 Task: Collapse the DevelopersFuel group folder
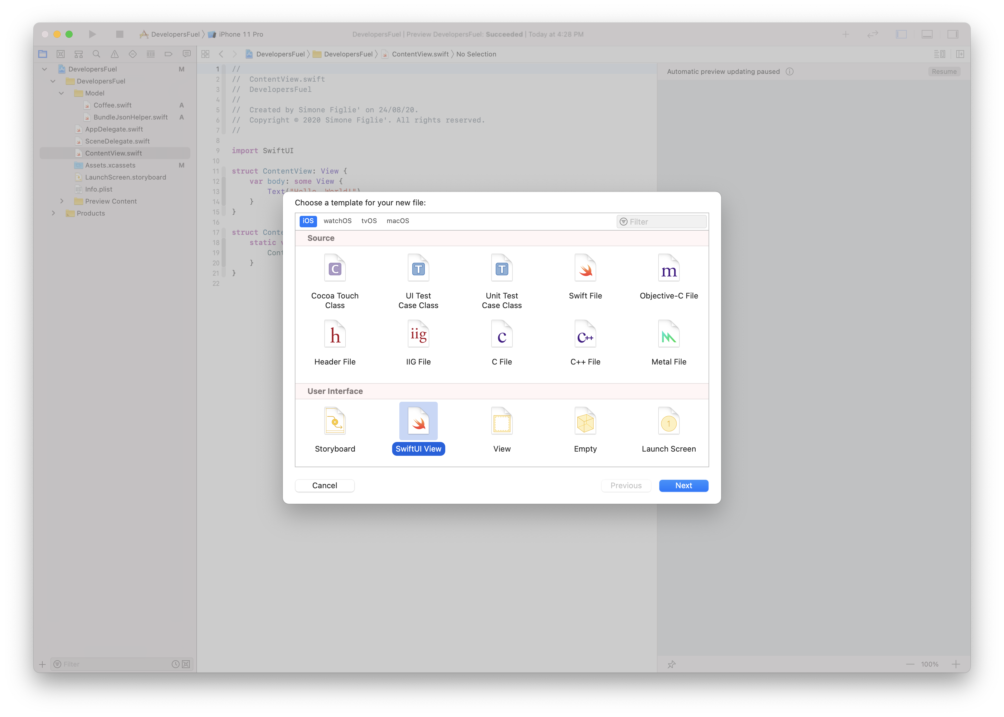[x=53, y=81]
